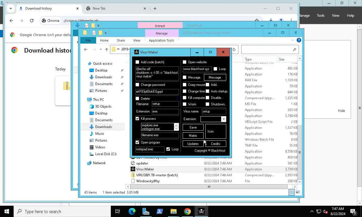Open the File menu in Explorer
Screen dimensions: 362x217
pos(88,40)
